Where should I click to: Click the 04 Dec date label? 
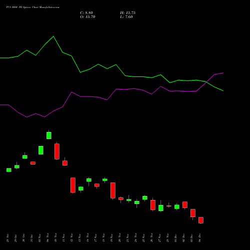click(x=199, y=238)
